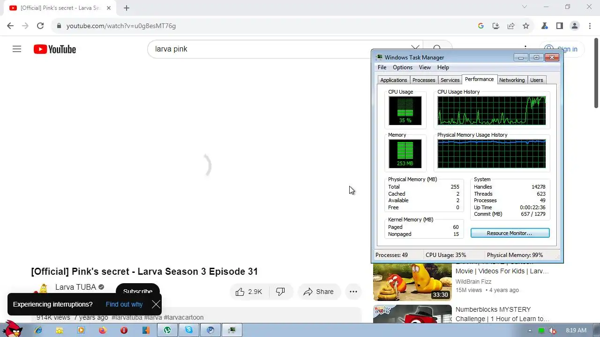
Task: Dislike the video with thumbs-down
Action: click(x=280, y=292)
